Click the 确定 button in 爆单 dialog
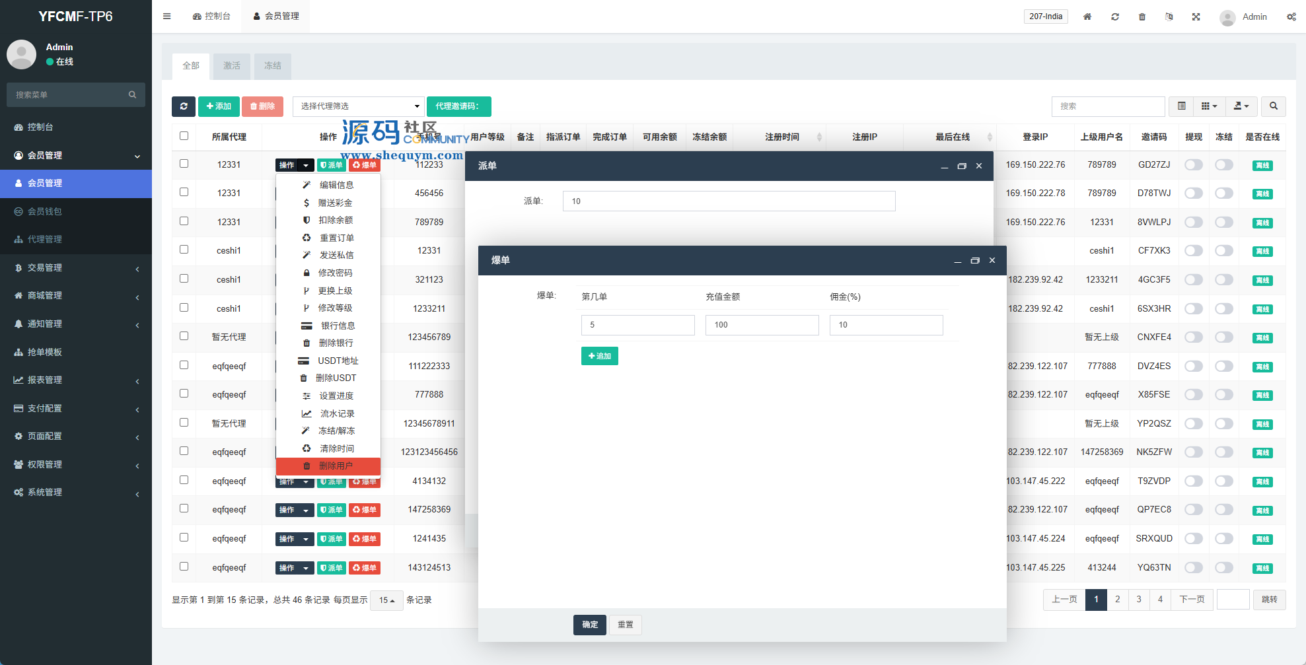This screenshot has width=1306, height=665. [590, 625]
